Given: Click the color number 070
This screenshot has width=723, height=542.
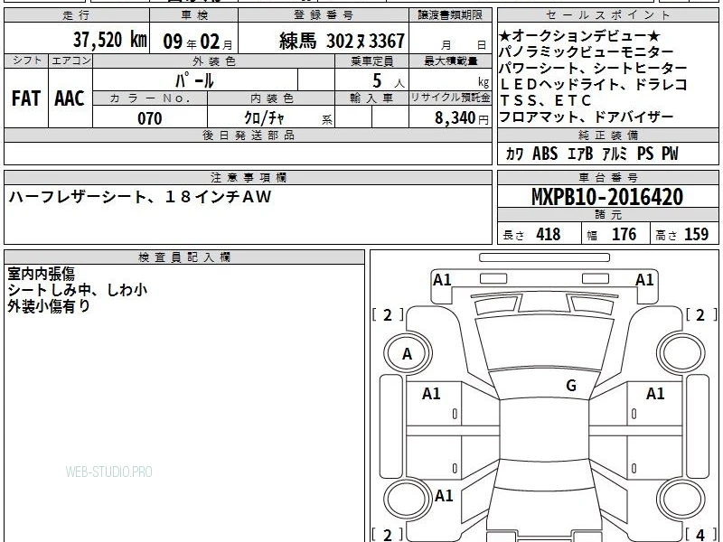Looking at the screenshot, I should pos(150,118).
